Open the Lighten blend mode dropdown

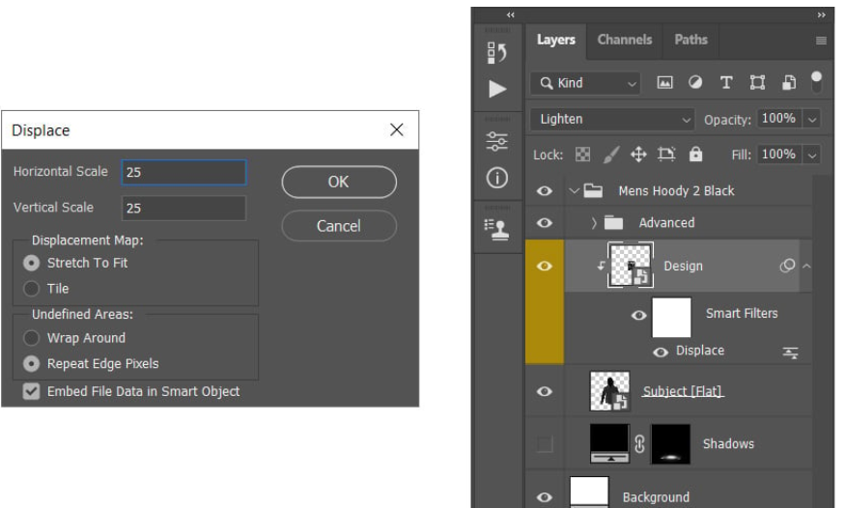click(612, 119)
